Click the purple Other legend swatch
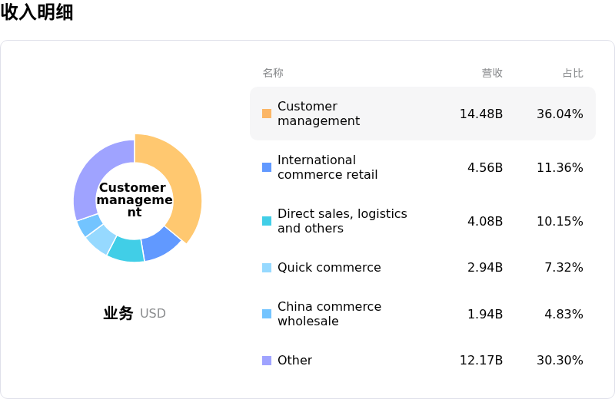 click(x=267, y=361)
